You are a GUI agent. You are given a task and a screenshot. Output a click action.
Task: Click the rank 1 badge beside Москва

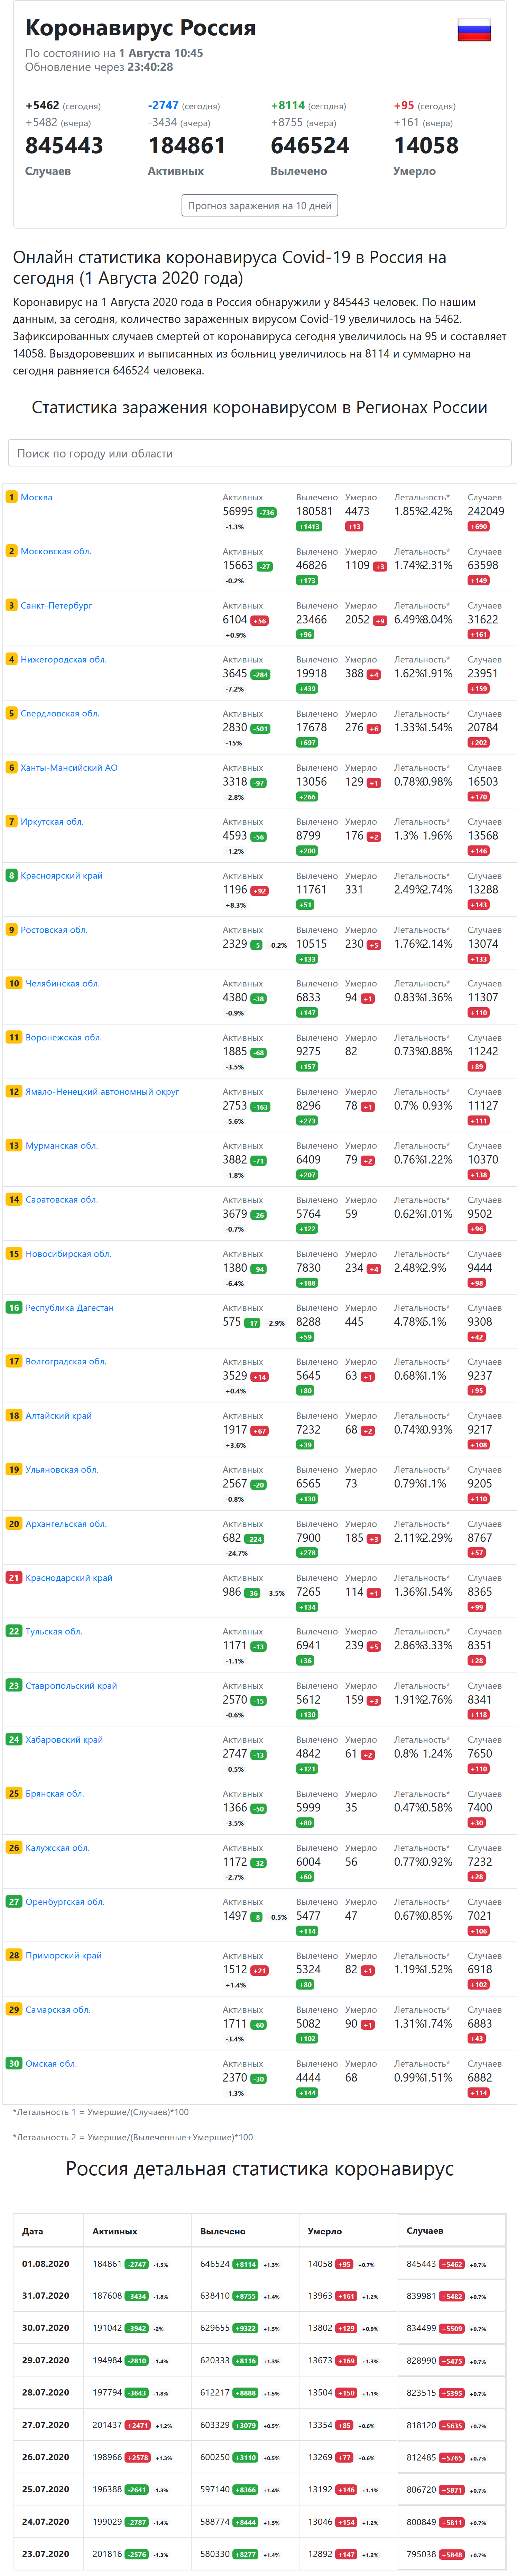tap(12, 497)
